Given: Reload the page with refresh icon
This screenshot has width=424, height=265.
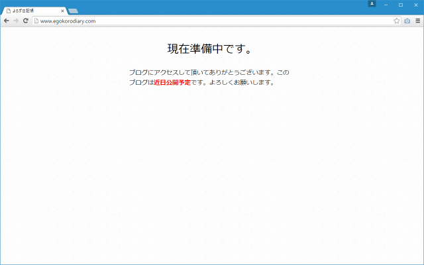Looking at the screenshot, I should click(26, 21).
